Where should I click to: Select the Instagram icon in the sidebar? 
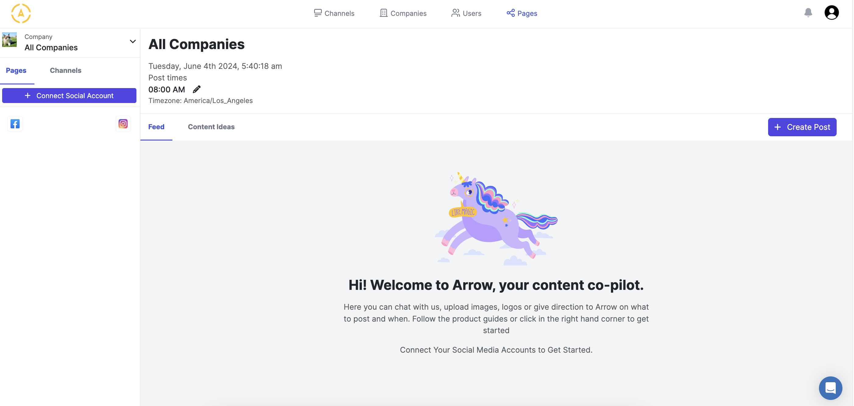(x=123, y=124)
